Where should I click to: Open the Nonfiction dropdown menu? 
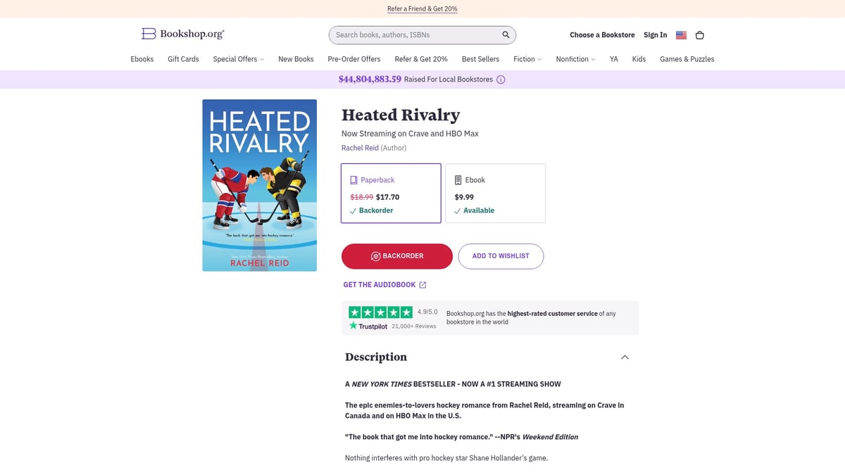575,59
